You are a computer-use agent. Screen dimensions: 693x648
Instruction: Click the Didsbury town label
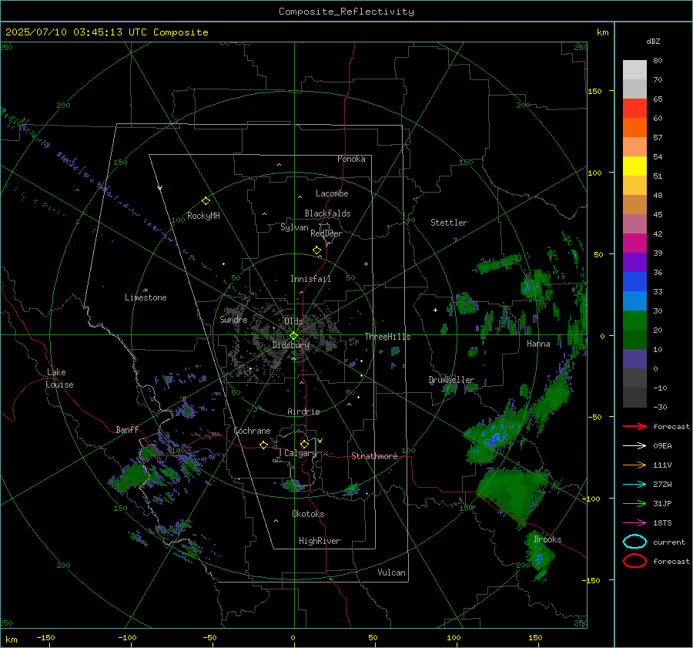[x=290, y=345]
